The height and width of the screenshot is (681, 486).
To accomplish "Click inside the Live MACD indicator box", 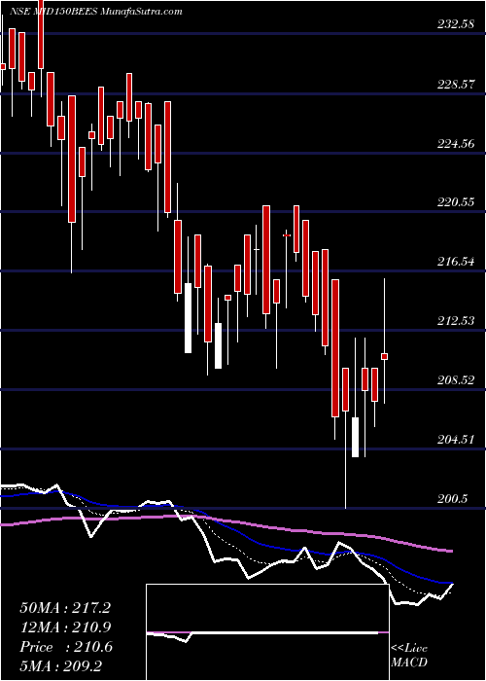I will click(x=267, y=632).
